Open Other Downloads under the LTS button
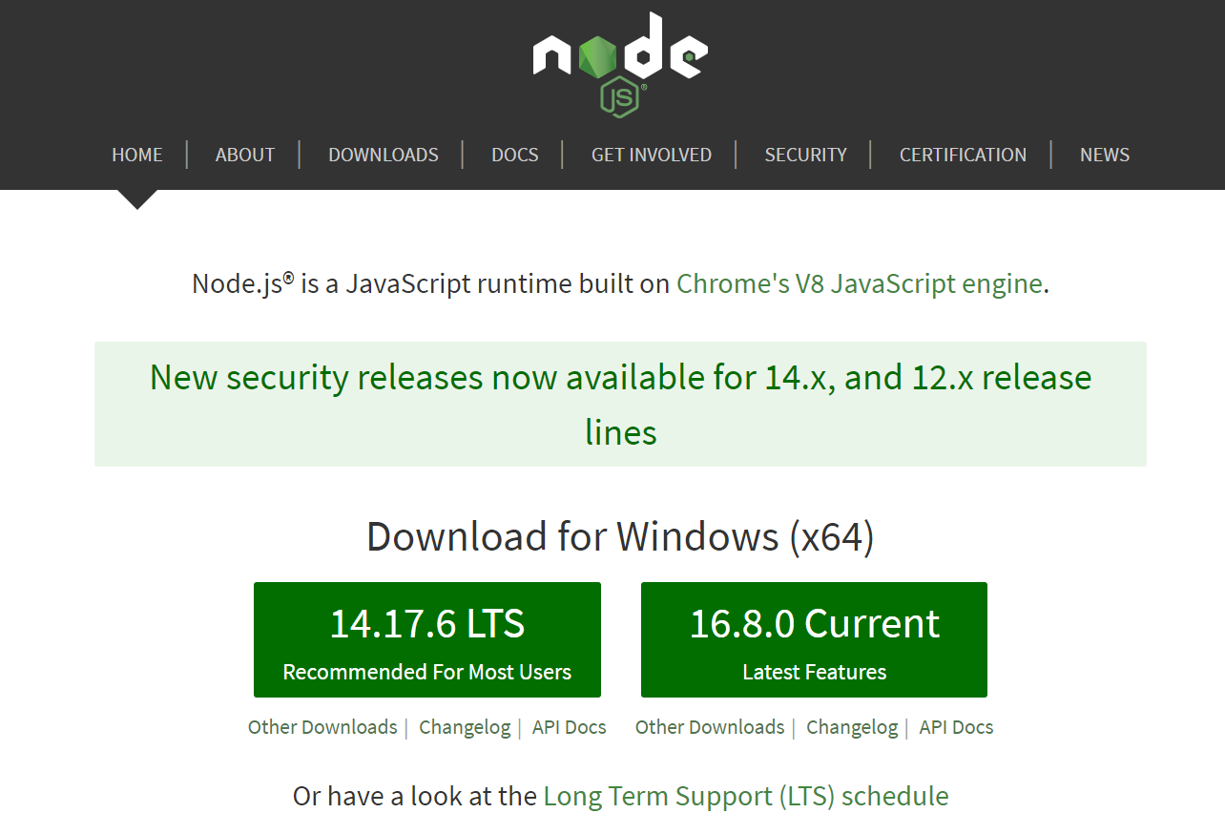The image size is (1225, 834). click(x=322, y=727)
